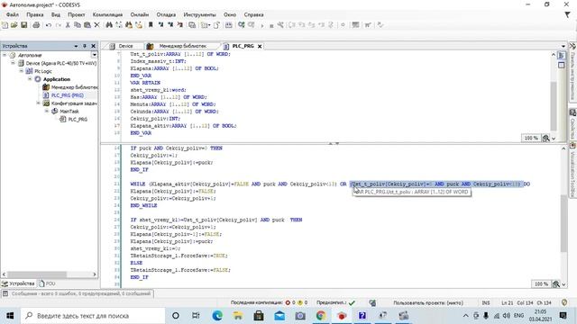The width and height of the screenshot is (577, 324).
Task: Start the application with the play icon
Action: click(262, 25)
